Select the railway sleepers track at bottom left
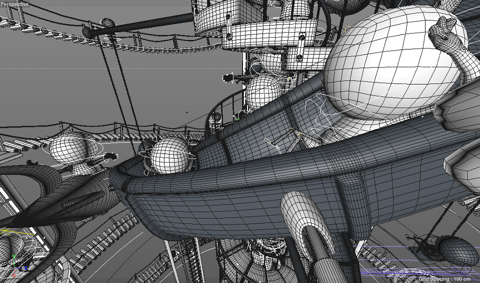Image resolution: width=480 pixels, height=283 pixels. coord(100,239)
